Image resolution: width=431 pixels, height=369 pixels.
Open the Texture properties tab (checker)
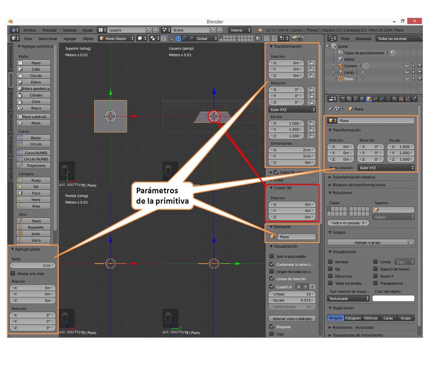point(401,99)
